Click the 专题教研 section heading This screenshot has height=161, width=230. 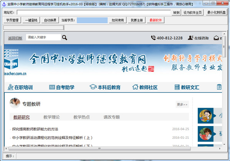(31, 104)
